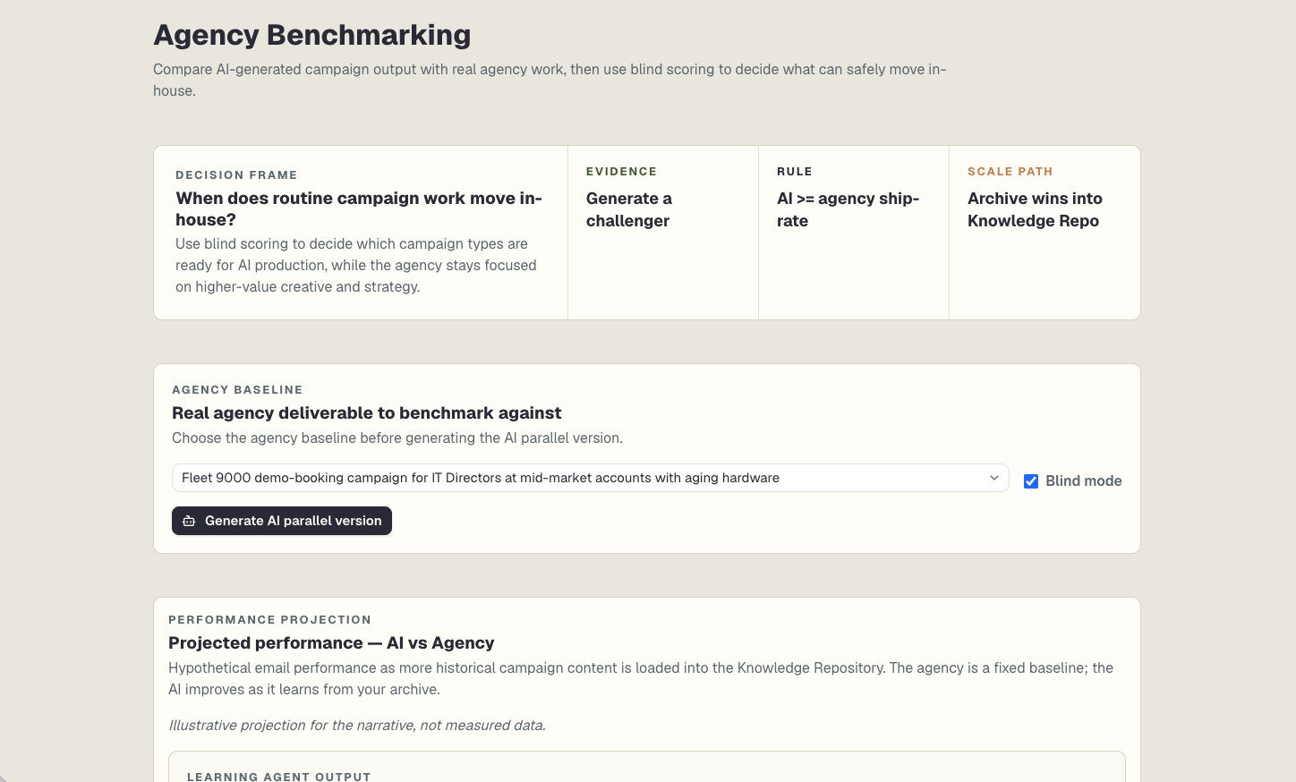This screenshot has width=1296, height=782.
Task: Click the 'SCALE PATH' label
Action: [x=1010, y=172]
